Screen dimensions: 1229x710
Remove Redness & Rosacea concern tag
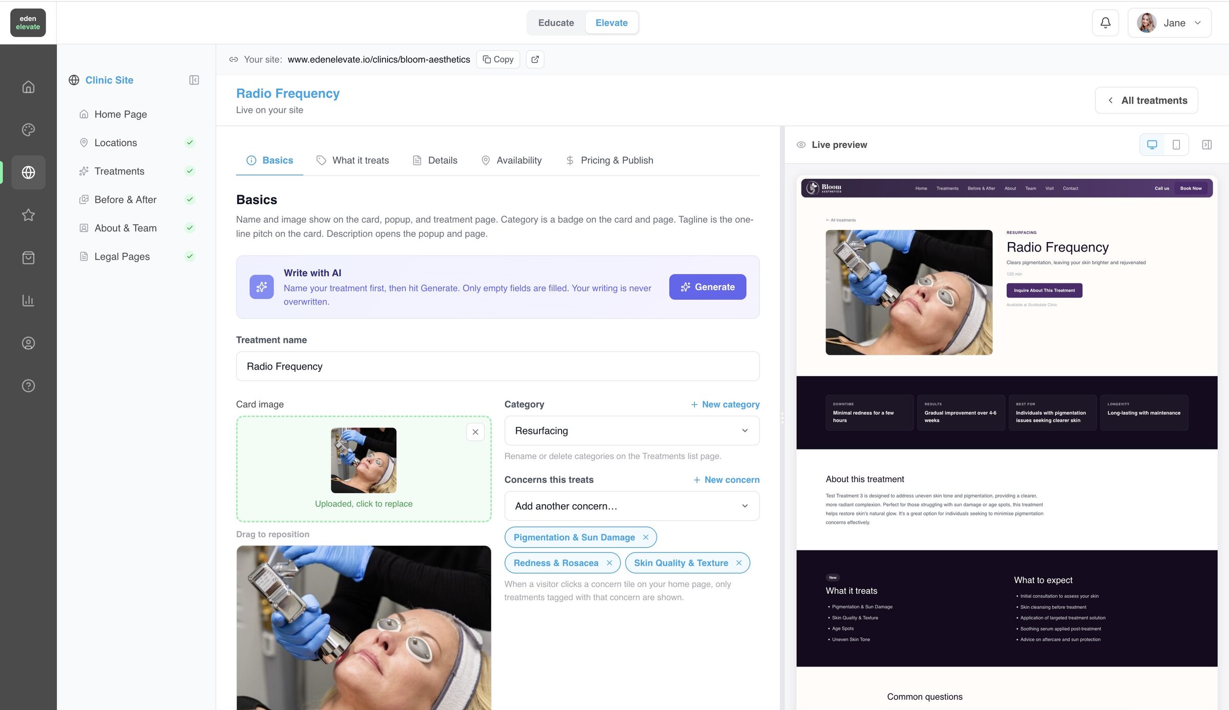pos(609,563)
